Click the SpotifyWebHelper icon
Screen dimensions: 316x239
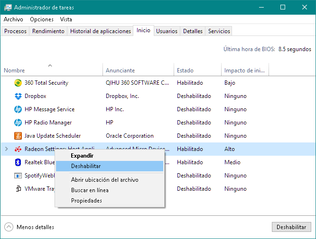18,176
